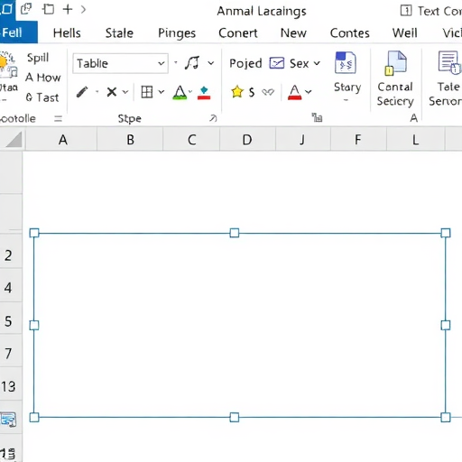Viewport: 462px width, 462px height.
Task: Click the plus icon in title bar
Action: pos(68,9)
